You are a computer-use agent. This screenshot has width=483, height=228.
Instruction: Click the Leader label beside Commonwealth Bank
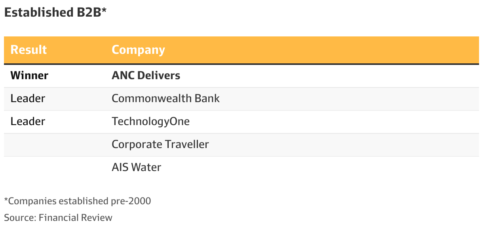(28, 98)
